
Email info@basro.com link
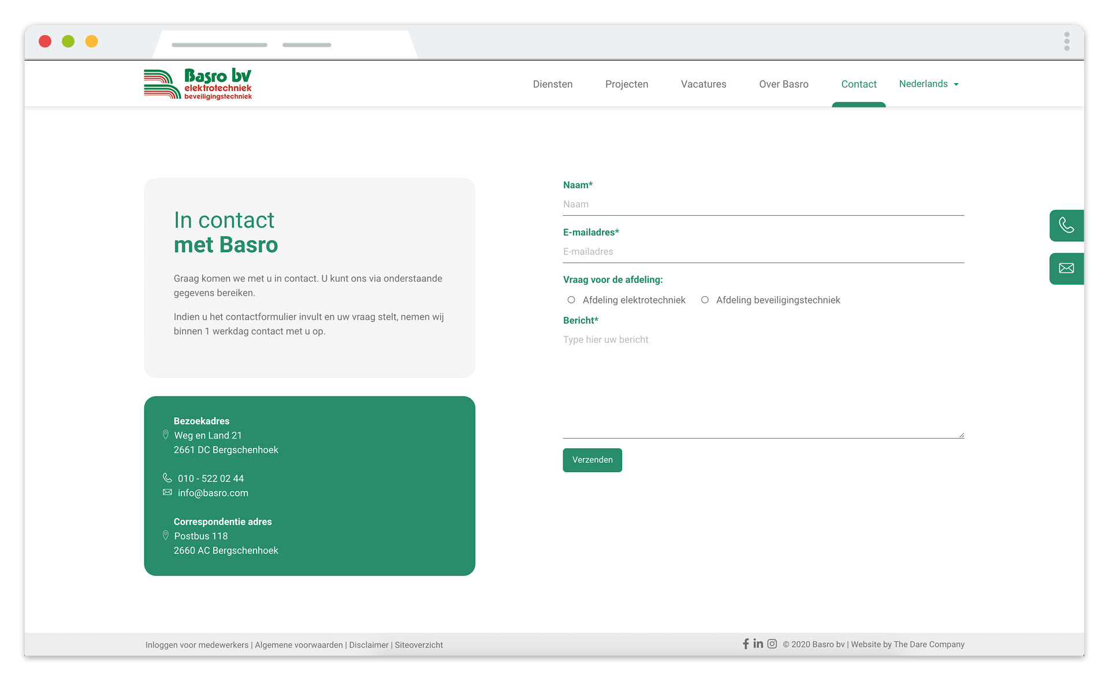[x=213, y=493]
